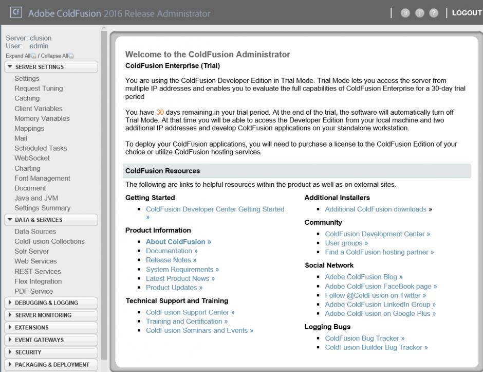Open the system information icon in header
This screenshot has height=372, width=483.
coord(420,13)
